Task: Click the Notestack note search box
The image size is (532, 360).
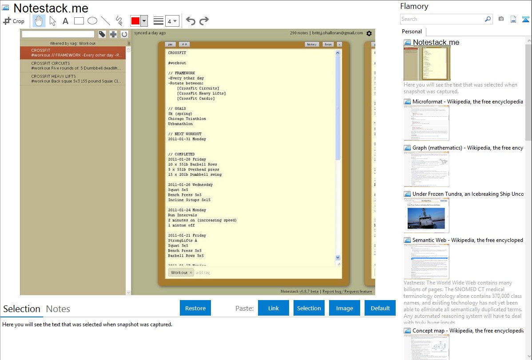Action: tap(58, 34)
